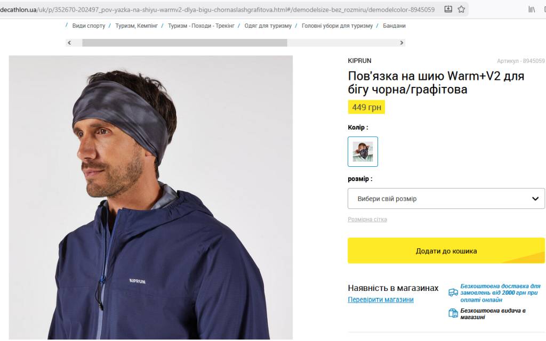Add the item with 'Додати до кошика'

click(446, 251)
